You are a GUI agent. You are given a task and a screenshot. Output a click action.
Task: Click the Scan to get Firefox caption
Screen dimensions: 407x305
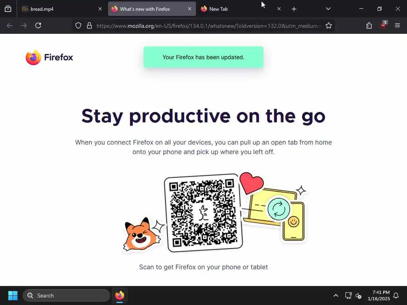click(203, 267)
